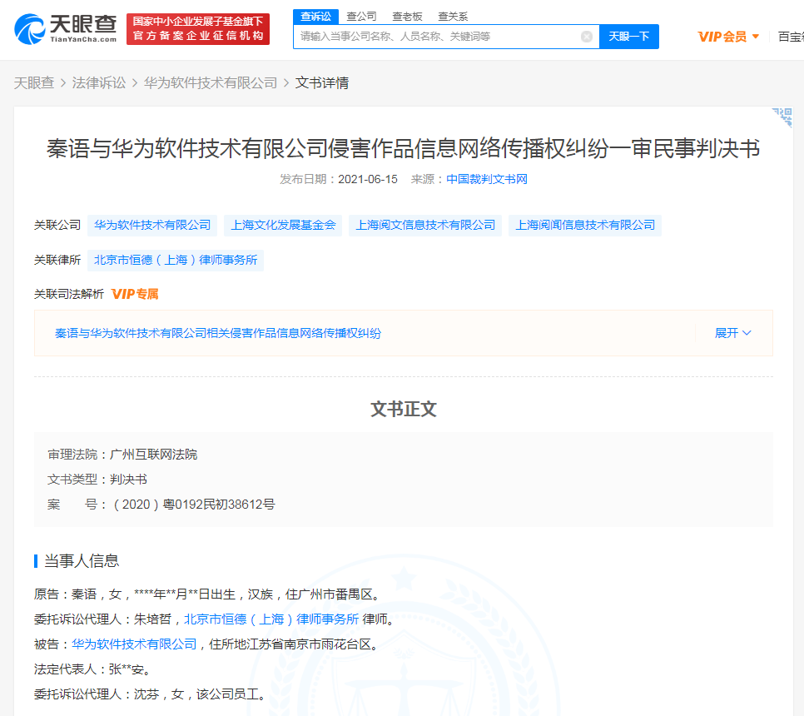Screen dimensions: 804x716
Task: Open related company 上海阅闻信息技术有限公司
Action: (585, 225)
